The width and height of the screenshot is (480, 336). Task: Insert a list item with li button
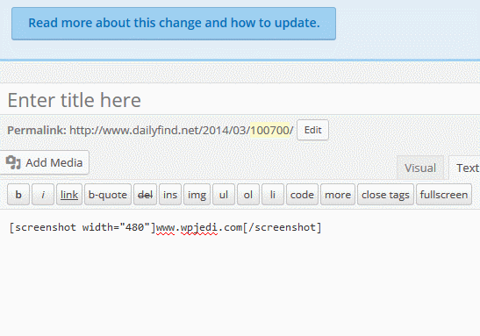pos(273,195)
